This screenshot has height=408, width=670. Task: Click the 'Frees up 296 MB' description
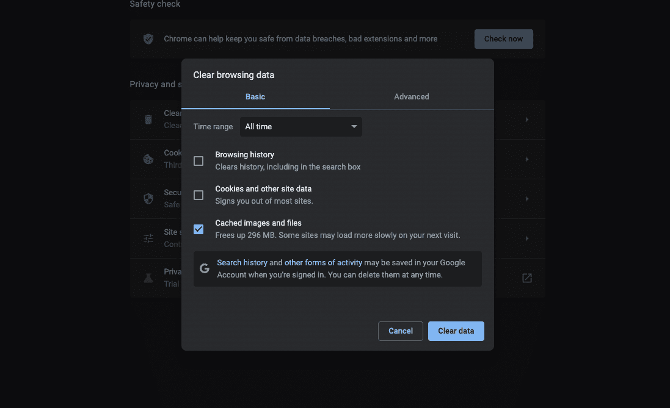point(338,235)
